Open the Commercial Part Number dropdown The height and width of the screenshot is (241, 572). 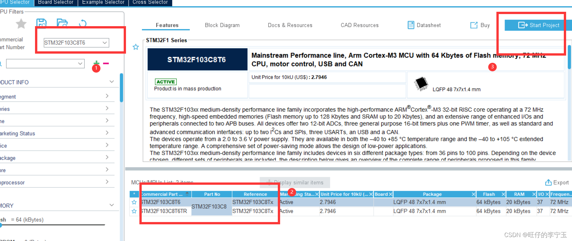(105, 43)
